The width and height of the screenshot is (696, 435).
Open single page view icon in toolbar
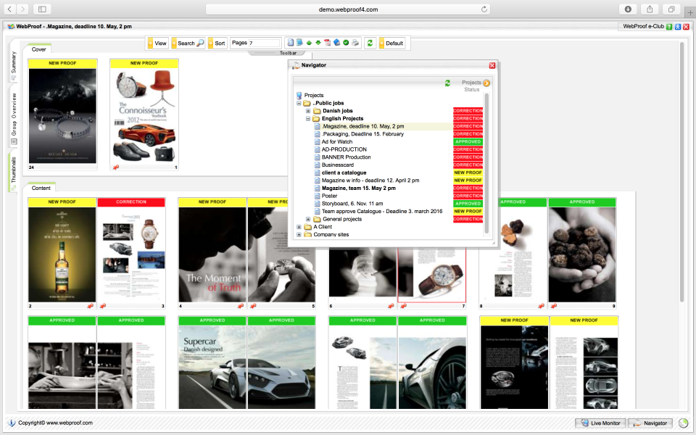point(290,43)
